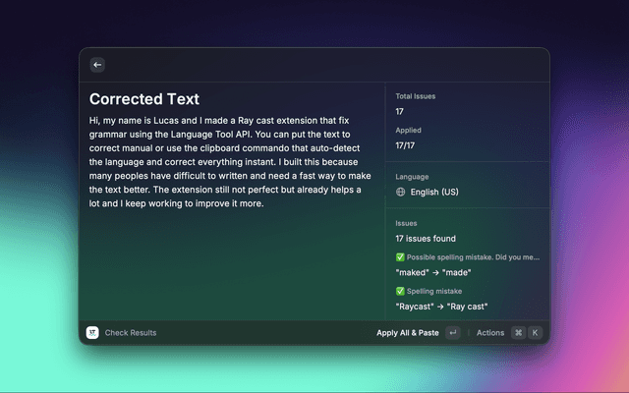Select the English (US) language value
Screen dimensions: 629x393
point(435,192)
